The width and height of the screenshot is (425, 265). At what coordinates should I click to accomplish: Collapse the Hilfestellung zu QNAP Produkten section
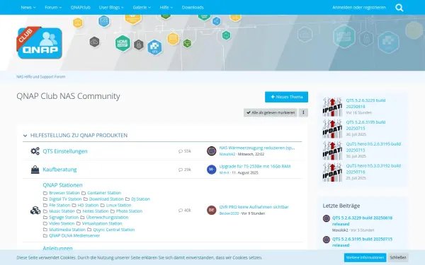pyautogui.click(x=25, y=136)
